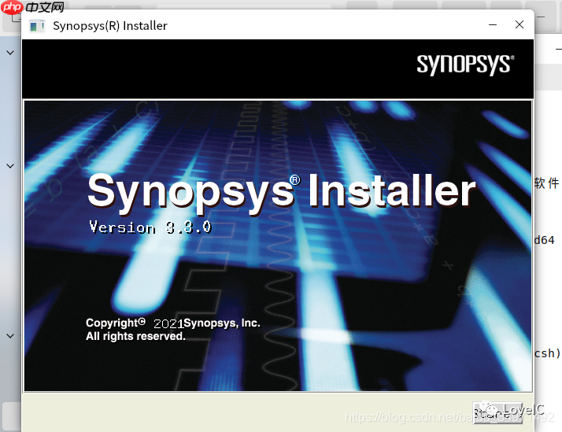The image size is (562, 432).
Task: Toggle the lowest chevron in the background sidebar
Action: coord(10,336)
